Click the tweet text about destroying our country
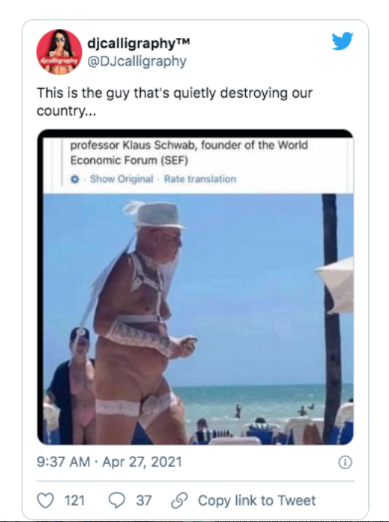 pos(174,101)
